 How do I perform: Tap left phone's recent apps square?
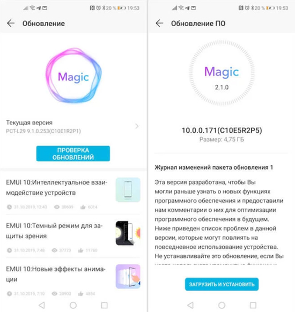104,305
